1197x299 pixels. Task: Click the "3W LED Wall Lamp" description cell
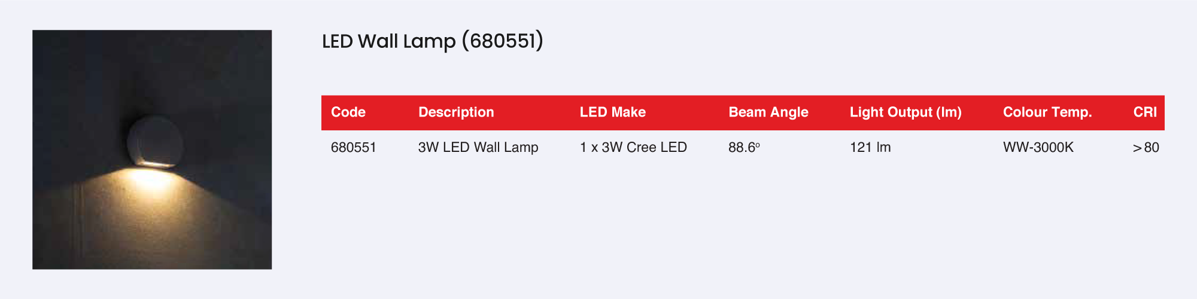(478, 148)
